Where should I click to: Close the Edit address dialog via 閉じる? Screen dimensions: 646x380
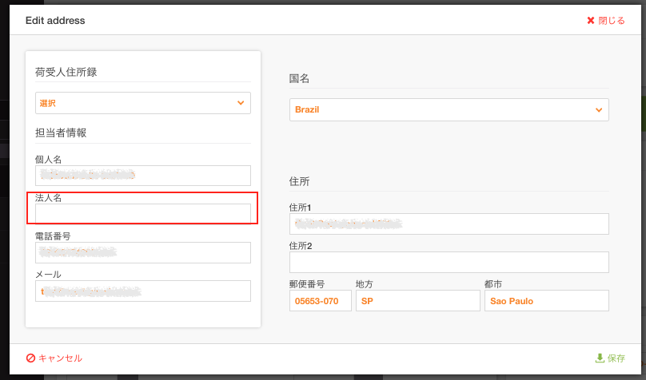[x=606, y=21]
